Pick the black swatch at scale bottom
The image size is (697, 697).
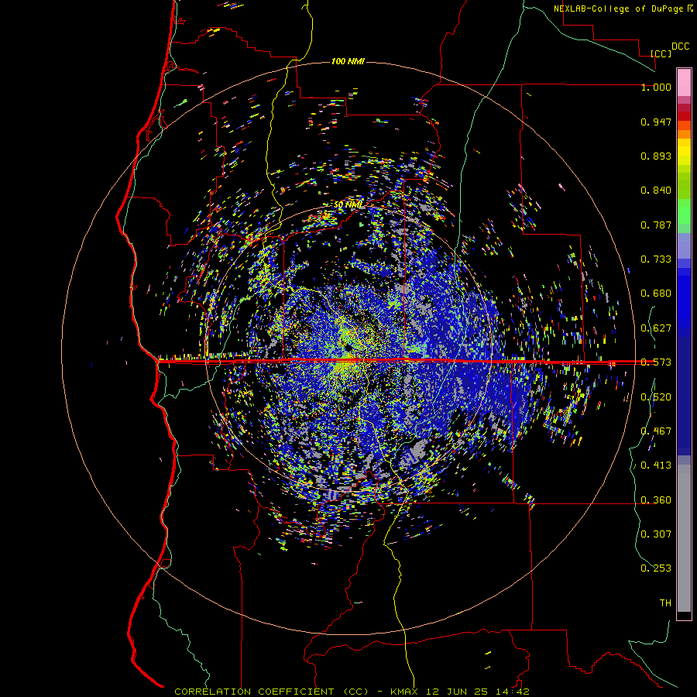684,615
